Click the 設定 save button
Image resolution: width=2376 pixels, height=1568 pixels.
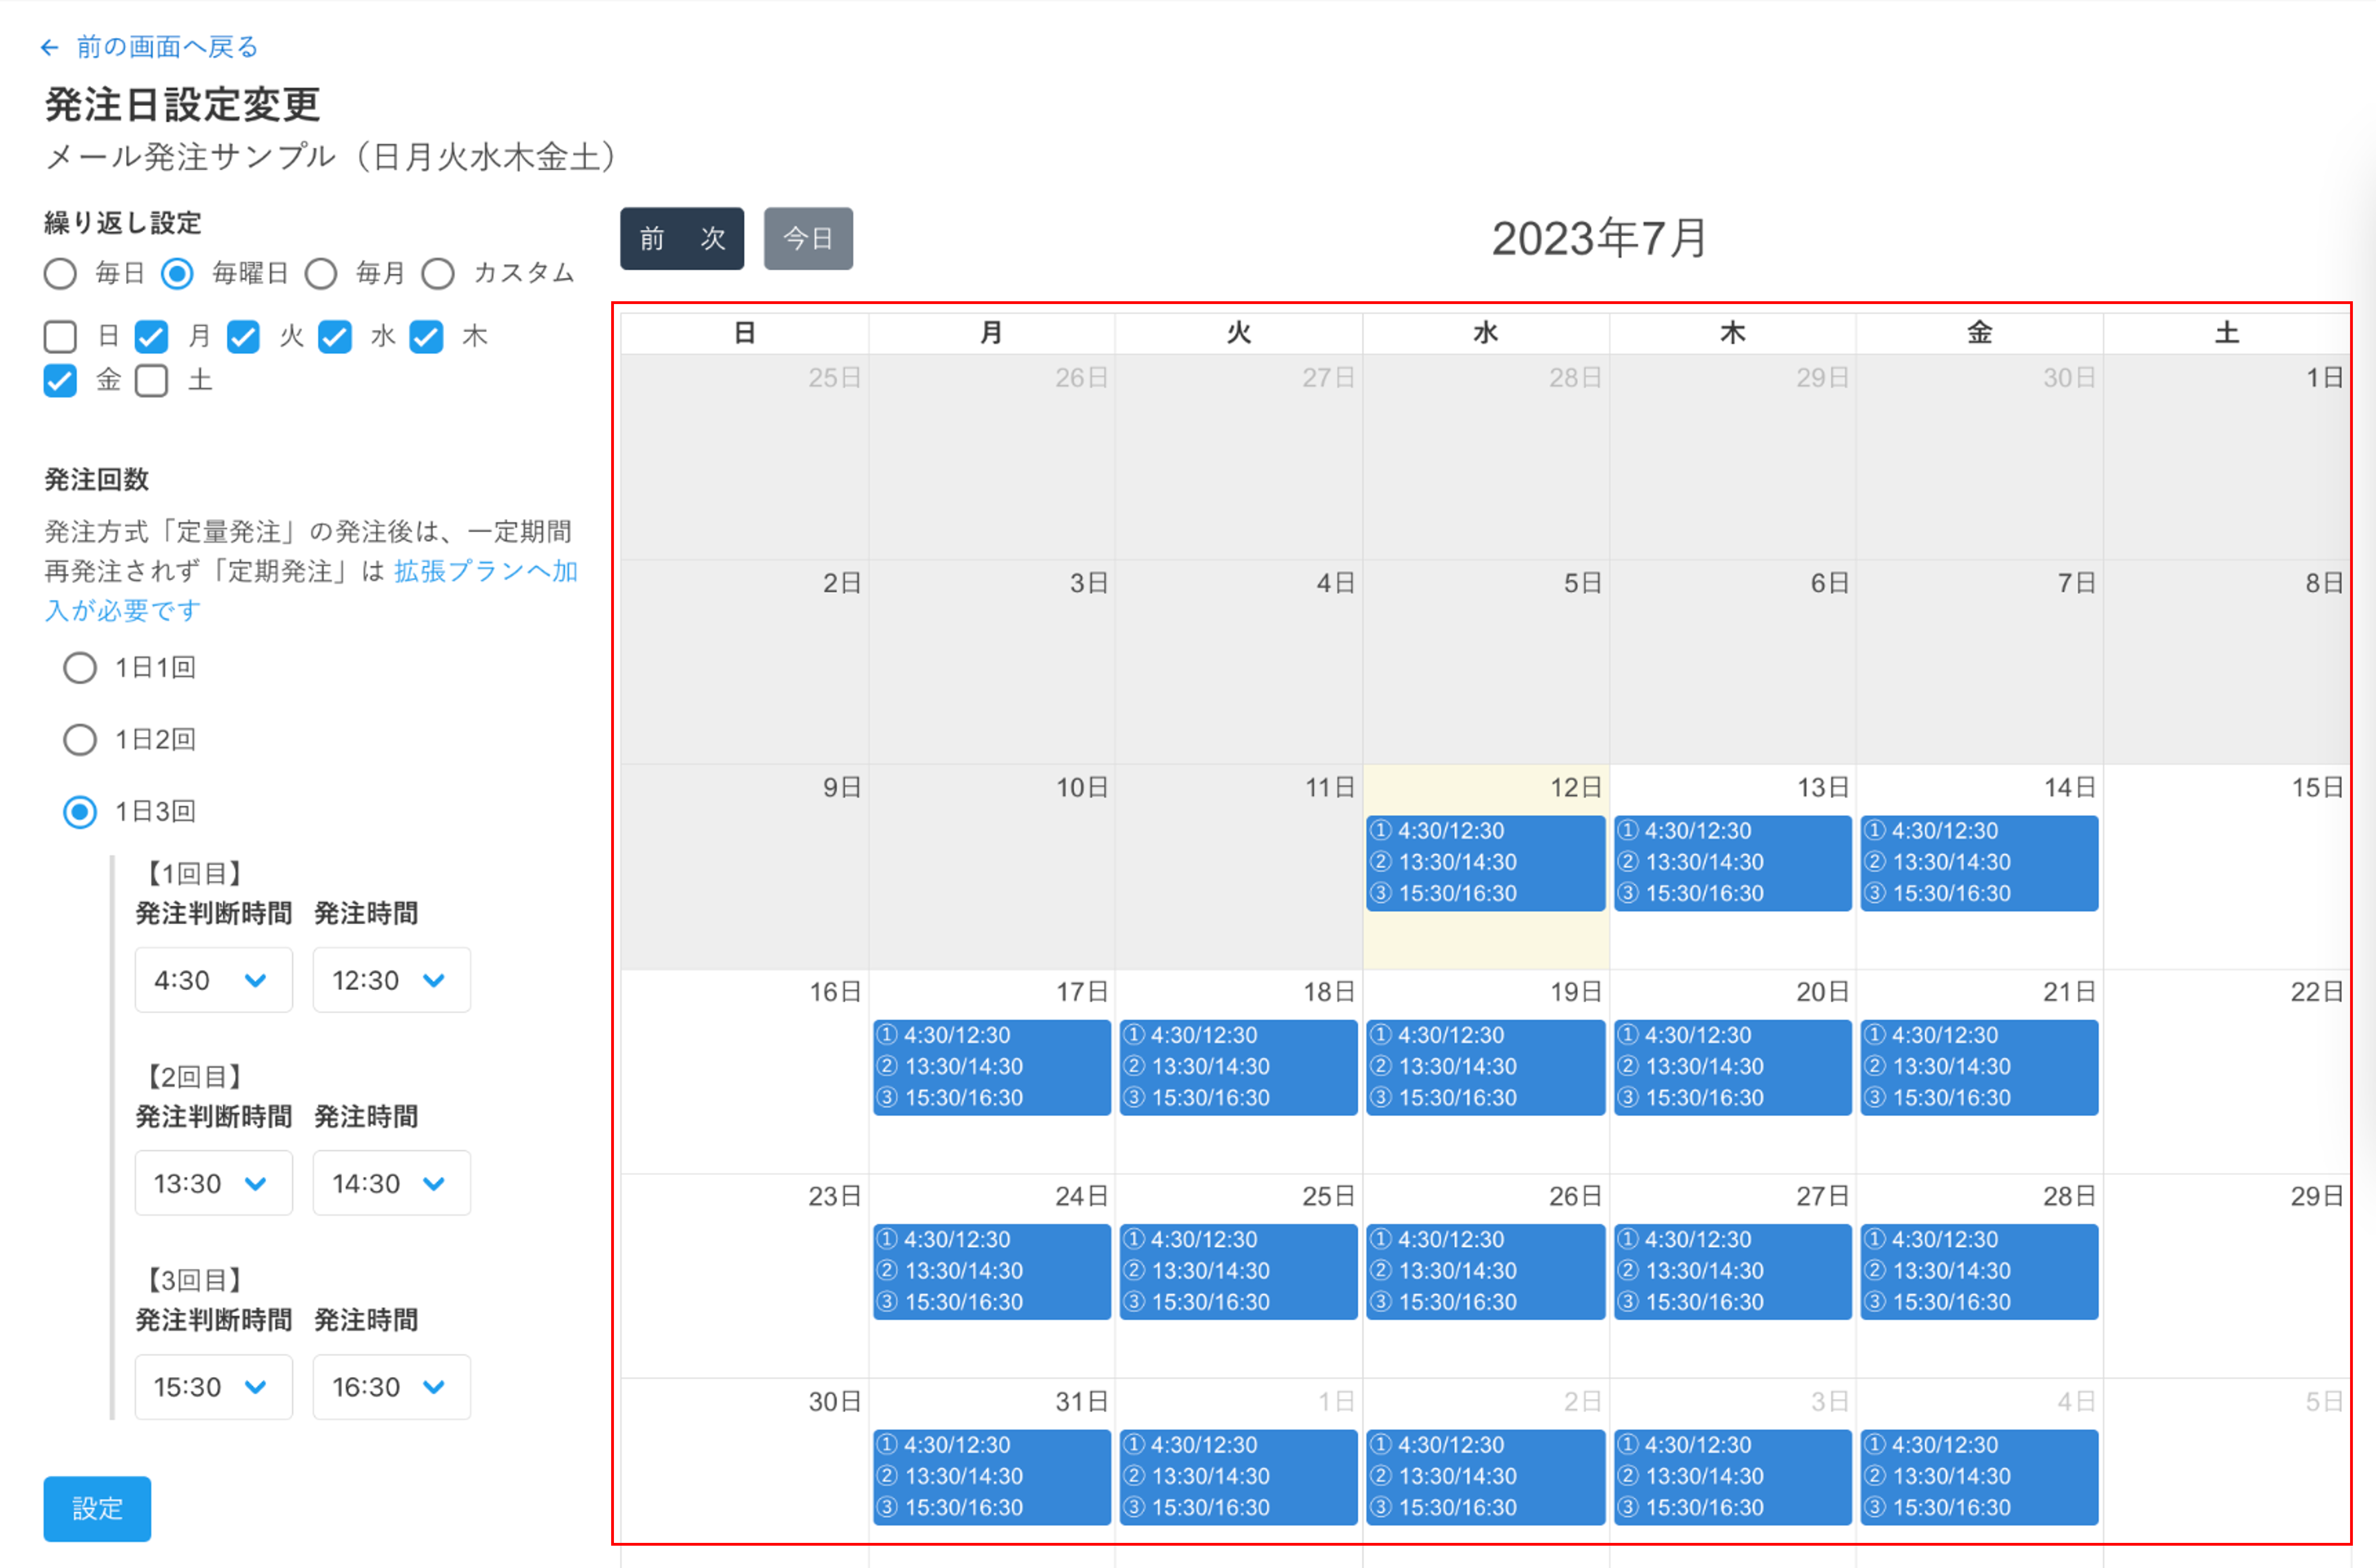coord(97,1509)
